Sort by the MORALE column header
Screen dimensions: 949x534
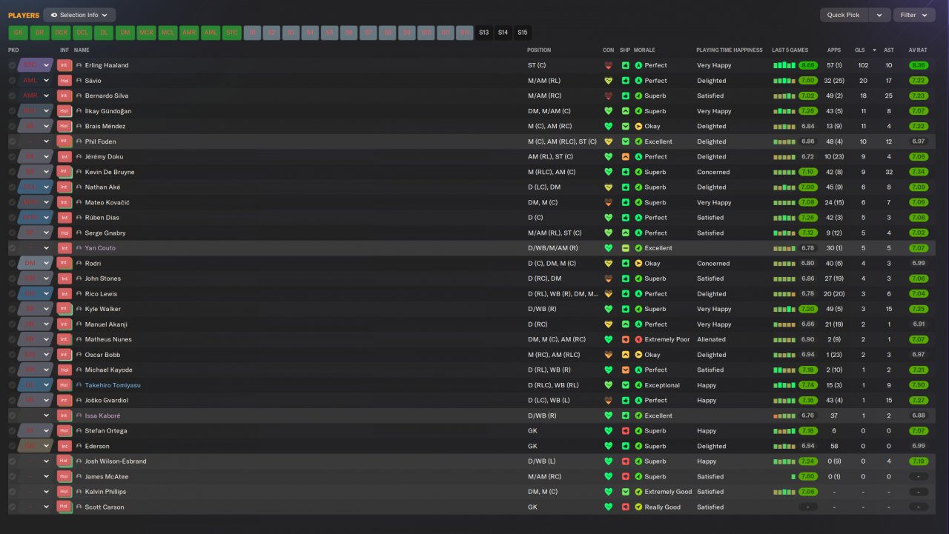coord(644,50)
